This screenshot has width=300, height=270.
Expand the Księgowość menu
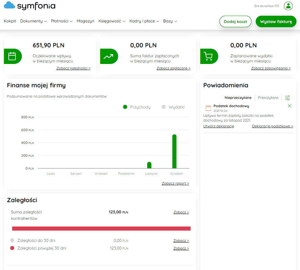click(x=112, y=21)
